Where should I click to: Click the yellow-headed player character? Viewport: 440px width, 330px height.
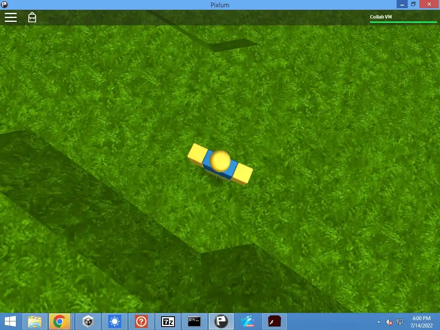220,164
